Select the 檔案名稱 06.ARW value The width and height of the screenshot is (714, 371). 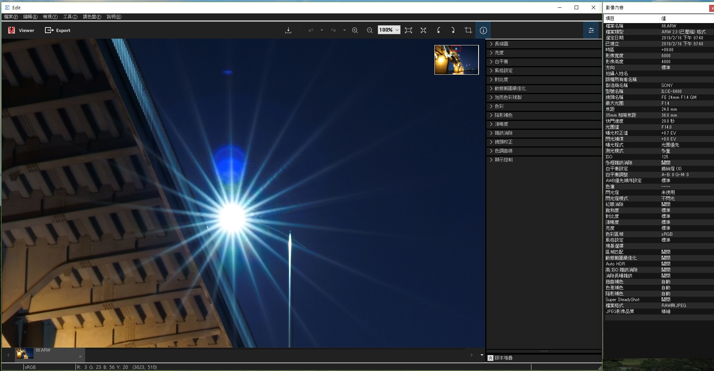point(669,26)
